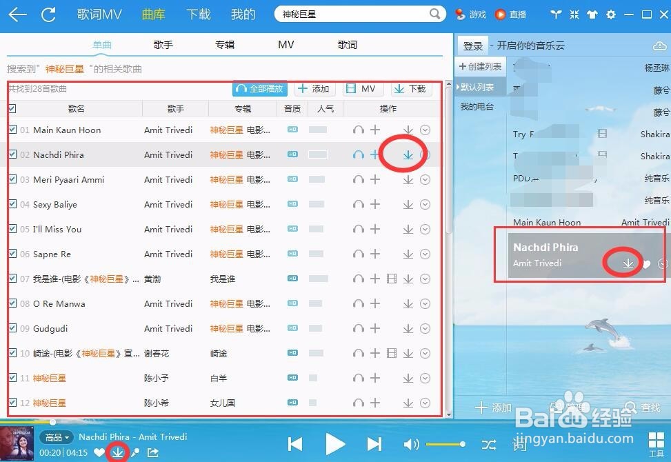Expand 默认列表 playlist

point(480,88)
